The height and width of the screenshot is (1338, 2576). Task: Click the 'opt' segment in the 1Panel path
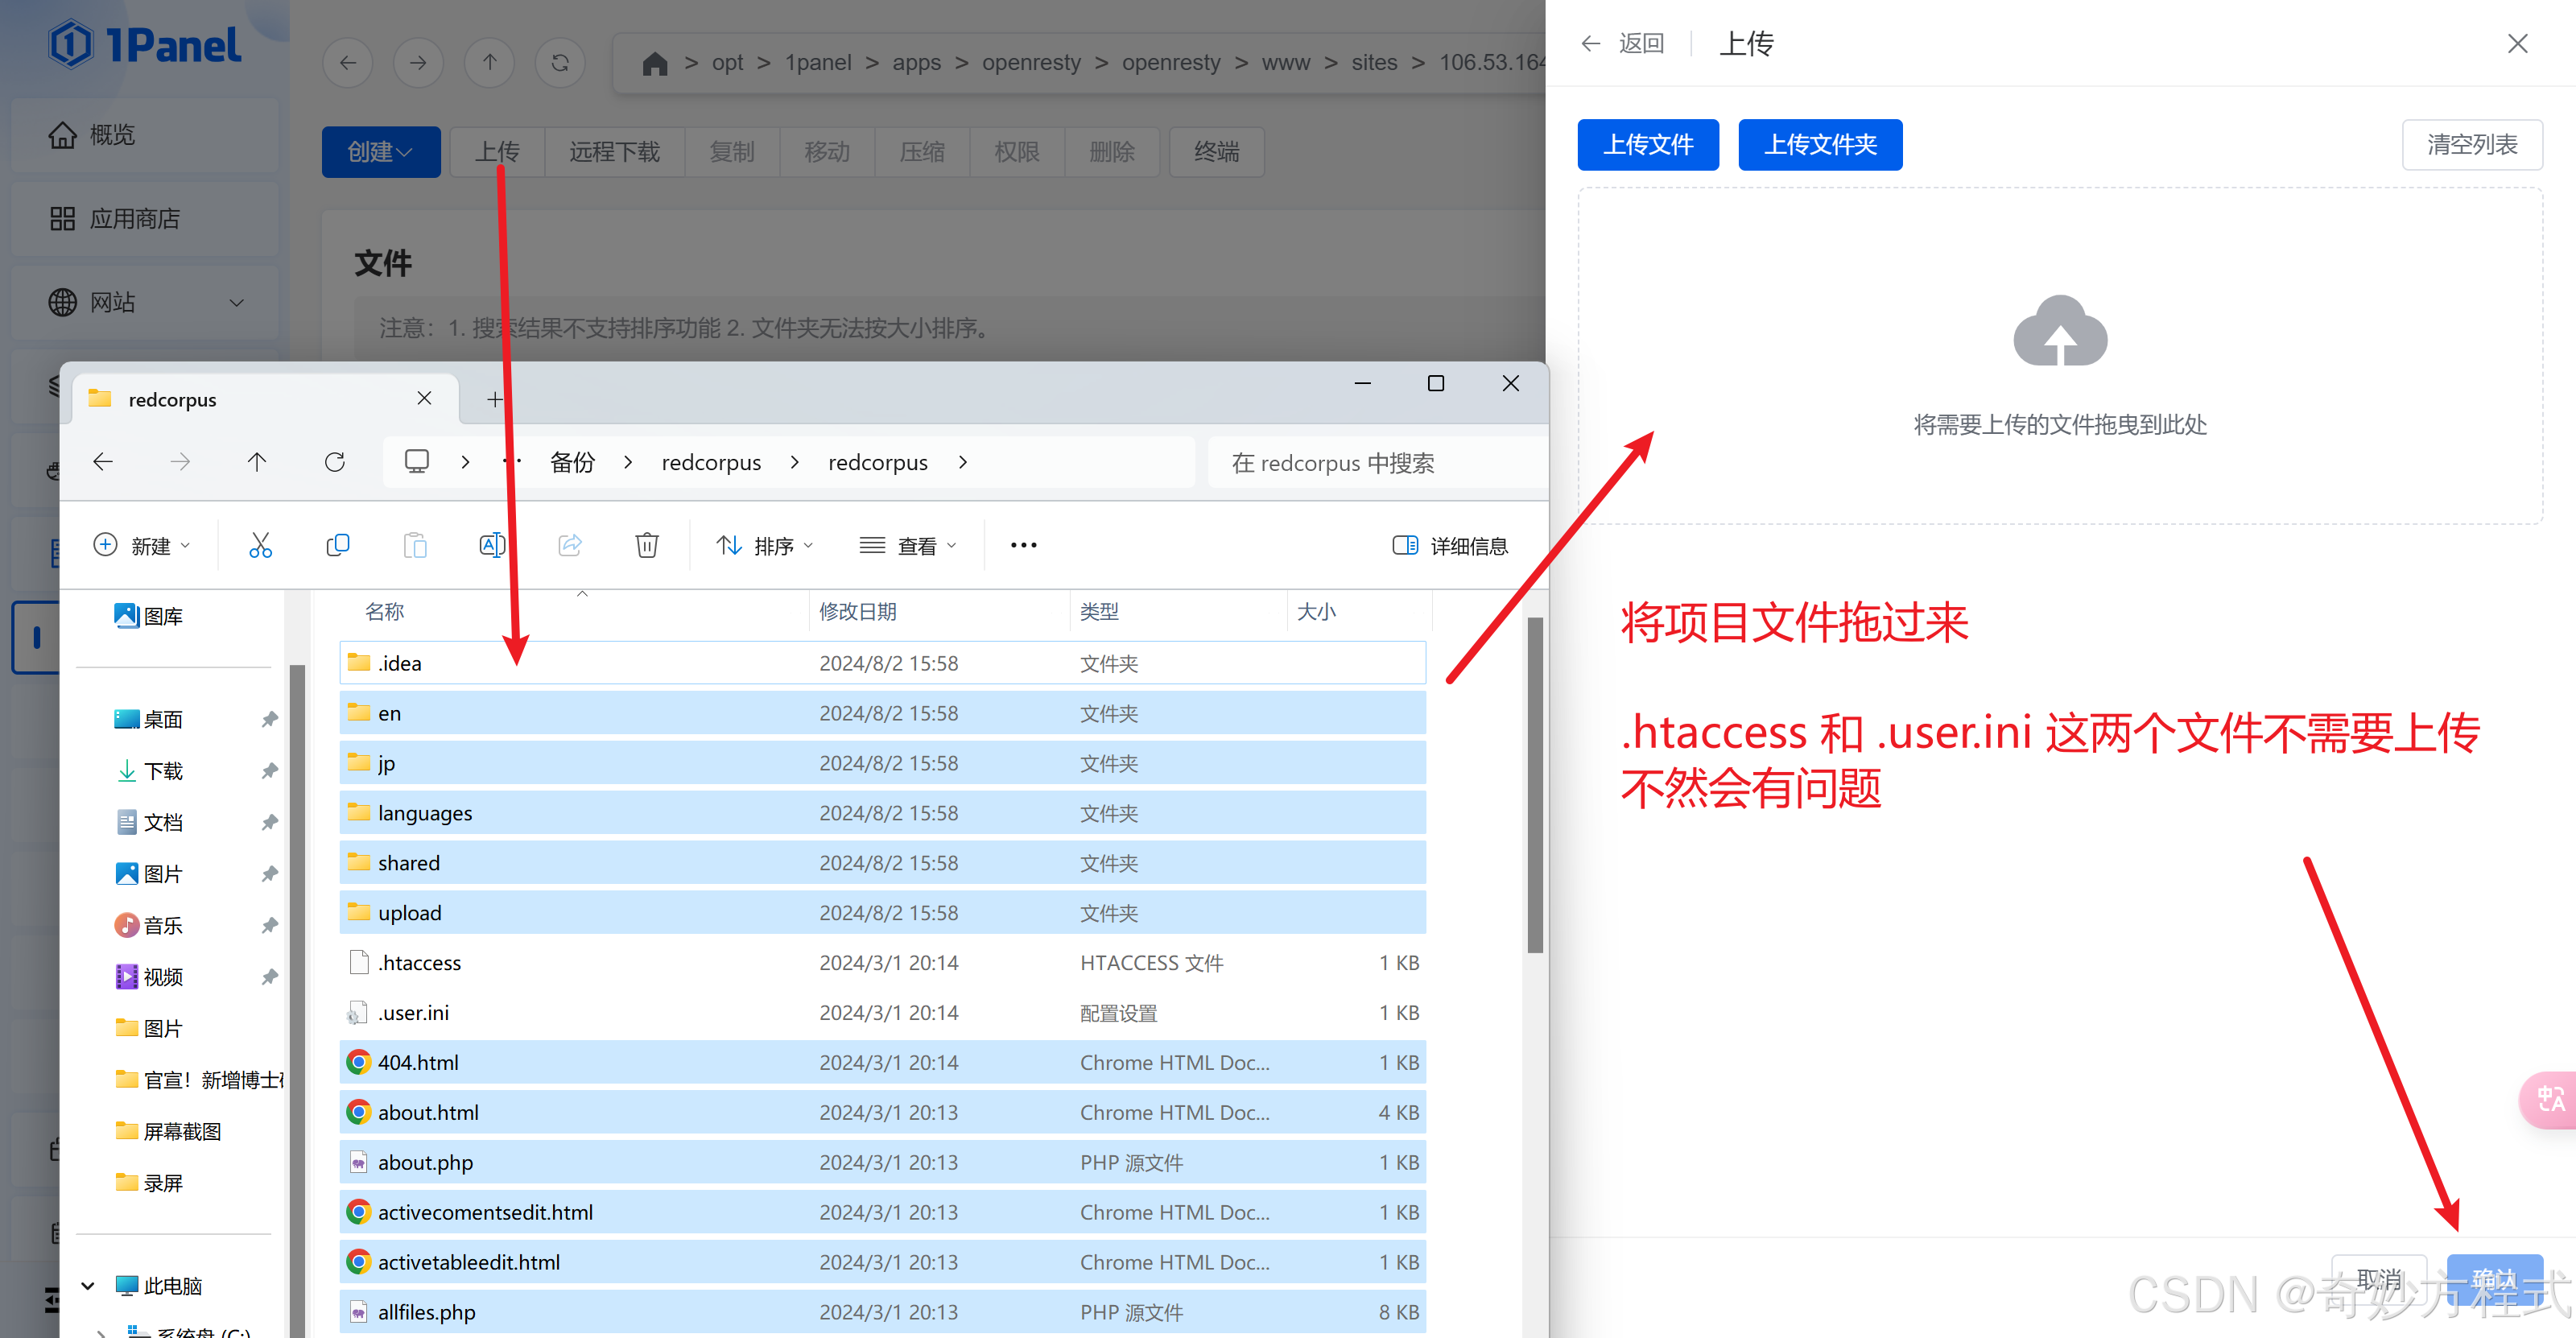point(727,63)
